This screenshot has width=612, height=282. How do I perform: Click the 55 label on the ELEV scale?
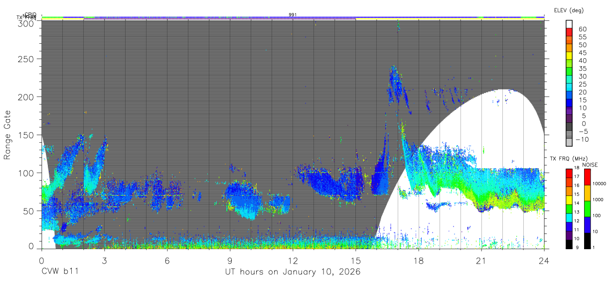point(582,37)
